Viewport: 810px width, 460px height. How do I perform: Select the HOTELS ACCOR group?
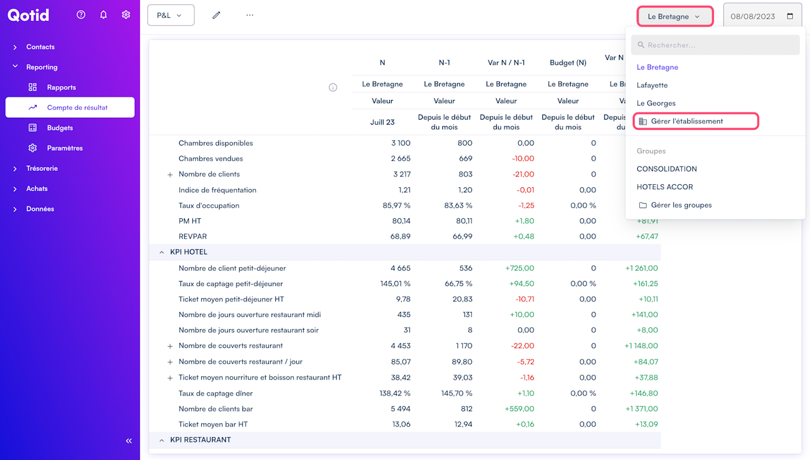click(x=664, y=187)
